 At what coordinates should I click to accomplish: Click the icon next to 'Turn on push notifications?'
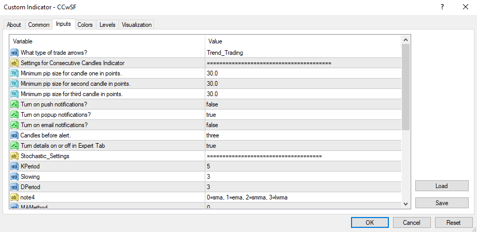coord(15,104)
